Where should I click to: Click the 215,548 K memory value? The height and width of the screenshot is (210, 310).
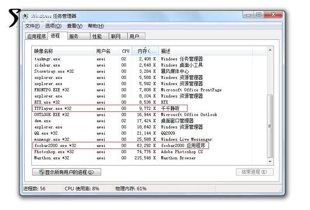click(x=145, y=158)
